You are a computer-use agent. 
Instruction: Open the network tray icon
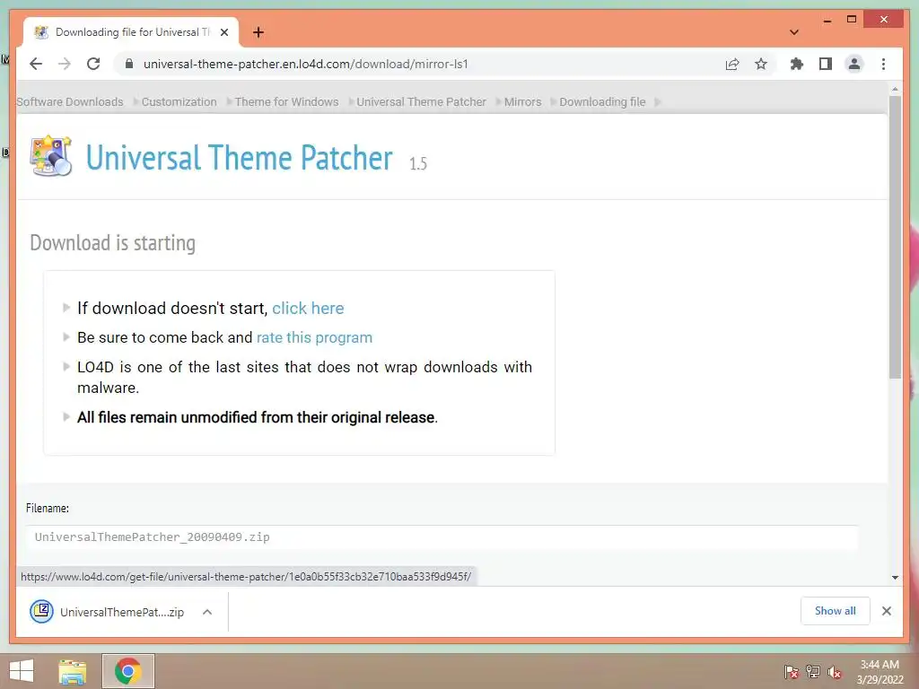pos(813,671)
